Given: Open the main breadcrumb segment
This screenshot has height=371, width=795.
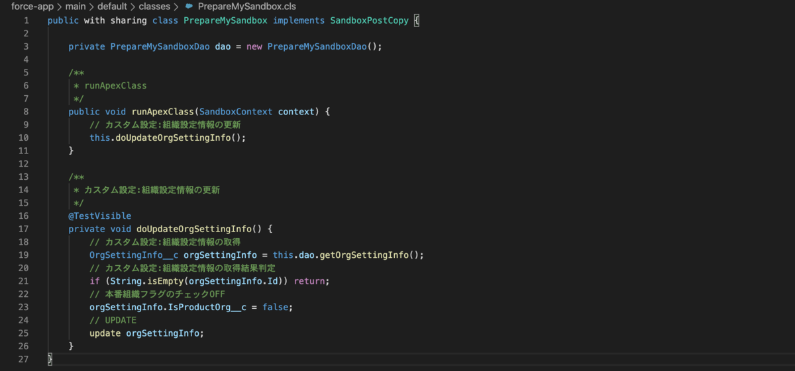Looking at the screenshot, I should pyautogui.click(x=76, y=6).
